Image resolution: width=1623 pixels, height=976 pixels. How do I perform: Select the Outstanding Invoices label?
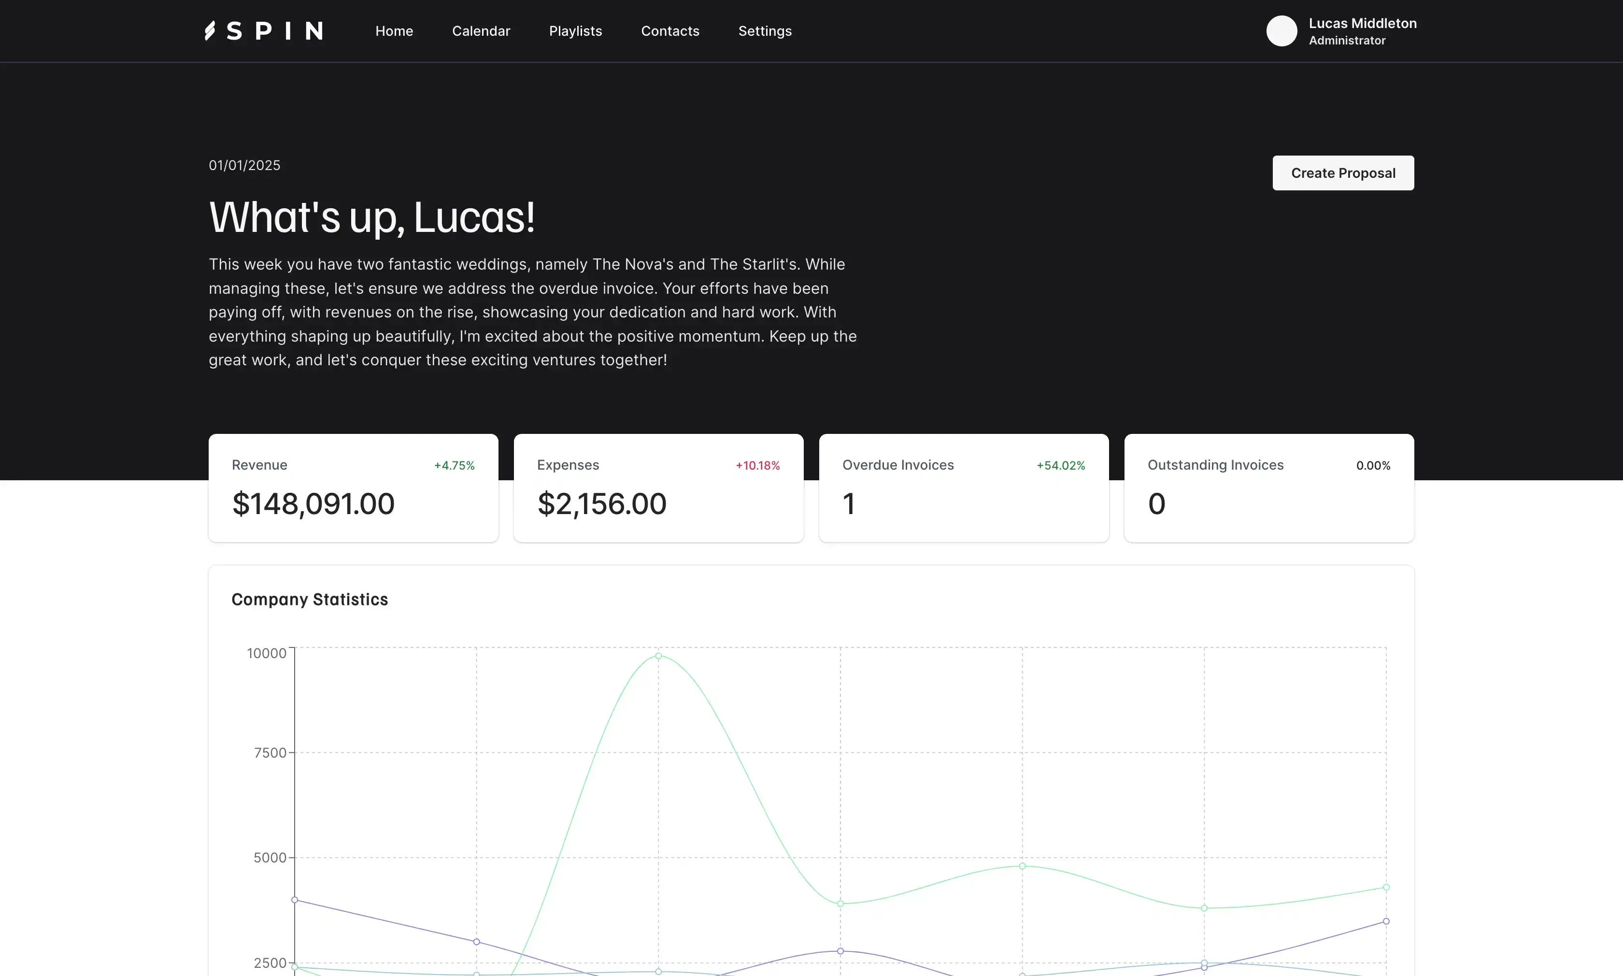point(1215,465)
